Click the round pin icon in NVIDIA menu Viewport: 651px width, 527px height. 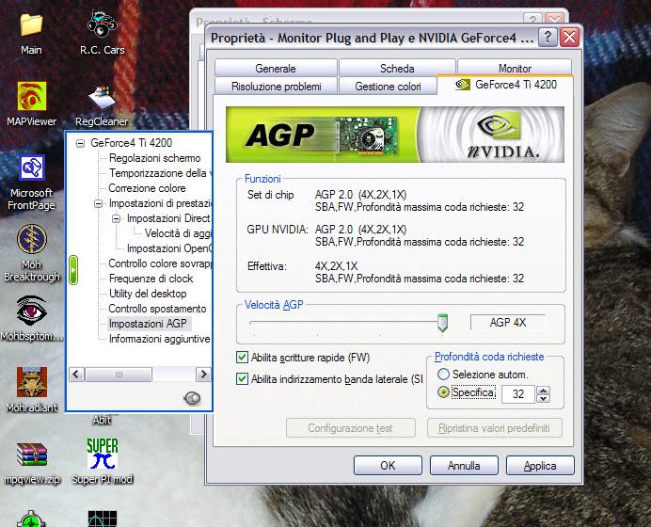tap(192, 398)
